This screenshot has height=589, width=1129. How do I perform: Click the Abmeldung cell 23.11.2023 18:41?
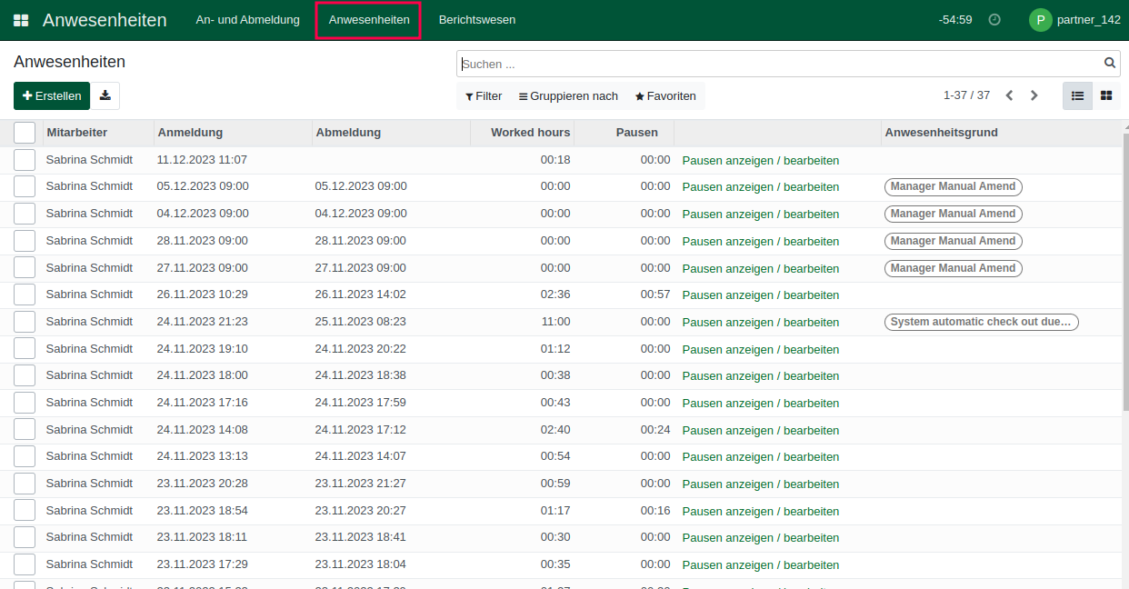click(361, 537)
